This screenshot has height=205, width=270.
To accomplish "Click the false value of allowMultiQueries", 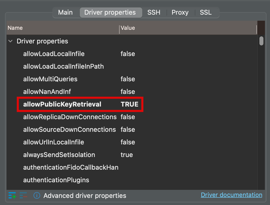I will (x=128, y=79).
